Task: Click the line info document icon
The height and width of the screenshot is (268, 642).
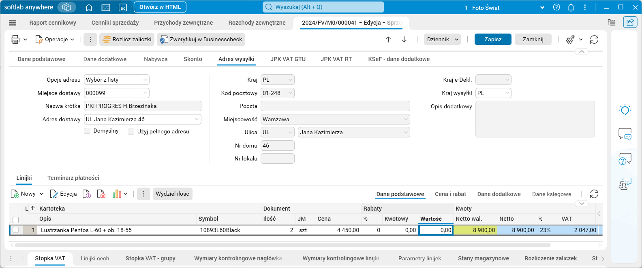Action: (87, 194)
